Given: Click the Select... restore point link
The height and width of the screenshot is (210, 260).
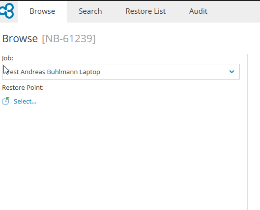Looking at the screenshot, I should point(25,101).
